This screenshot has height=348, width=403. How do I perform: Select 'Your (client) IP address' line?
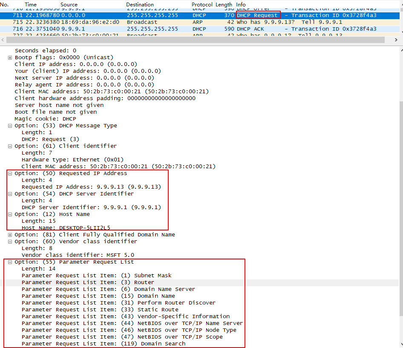click(88, 71)
